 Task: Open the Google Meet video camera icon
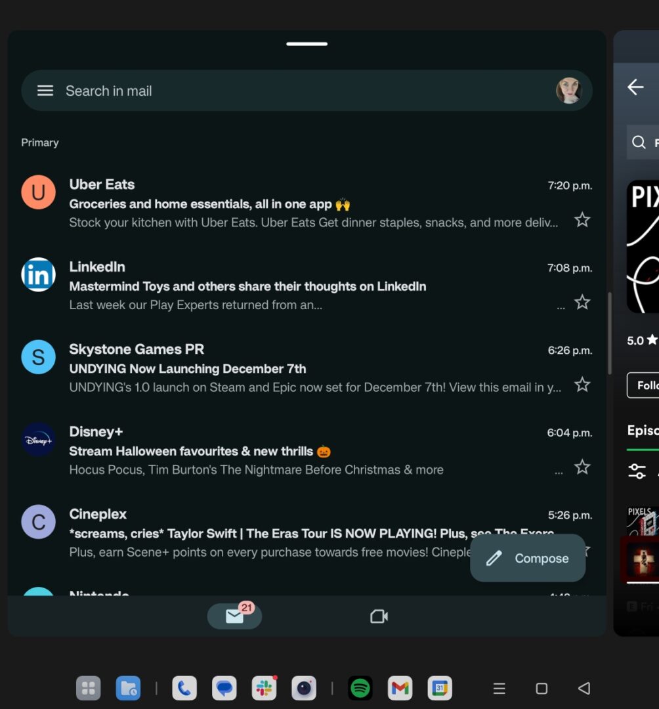coord(378,616)
